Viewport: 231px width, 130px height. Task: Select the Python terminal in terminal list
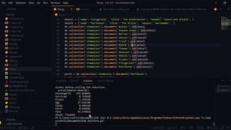223,90
